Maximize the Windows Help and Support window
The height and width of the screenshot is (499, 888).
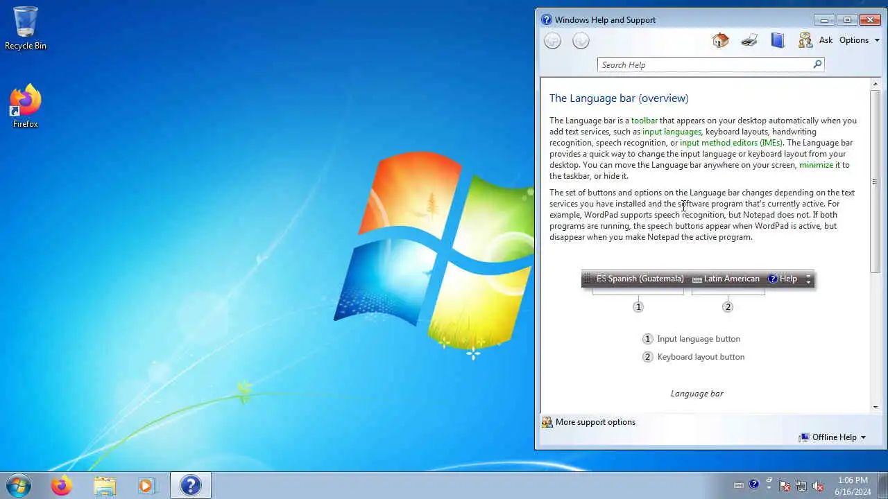point(847,20)
